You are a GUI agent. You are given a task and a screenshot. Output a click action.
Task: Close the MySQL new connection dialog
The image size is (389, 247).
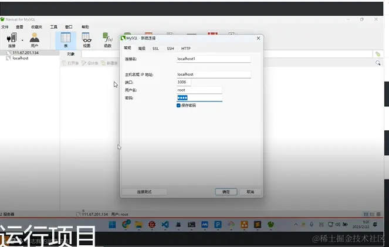258,38
